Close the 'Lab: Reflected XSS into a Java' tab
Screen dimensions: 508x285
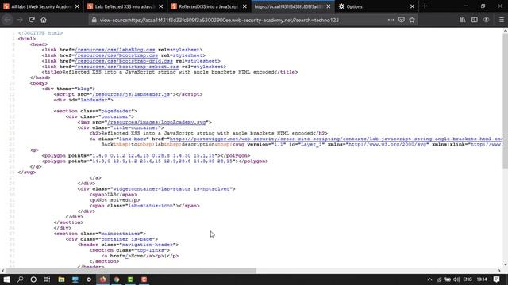pyautogui.click(x=161, y=6)
